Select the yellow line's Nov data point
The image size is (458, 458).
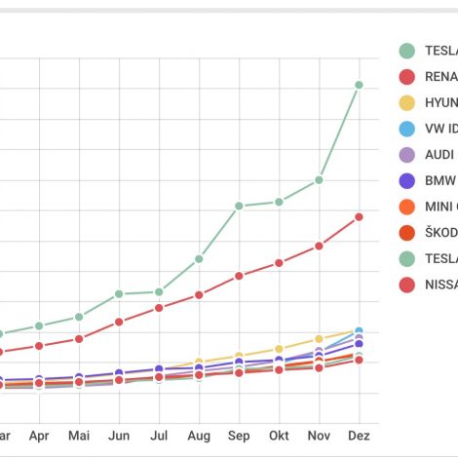319,339
